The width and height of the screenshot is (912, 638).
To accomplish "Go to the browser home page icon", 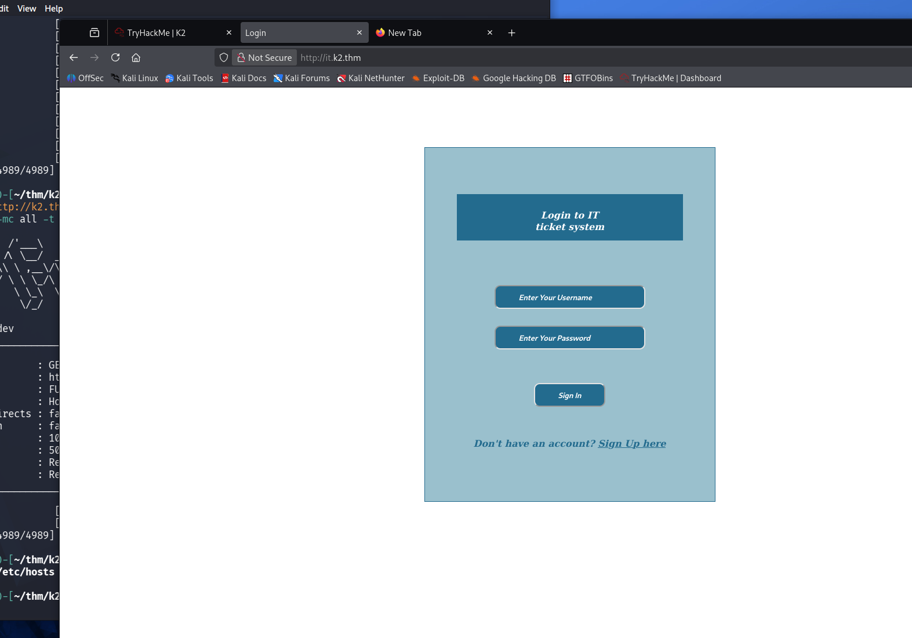I will [136, 57].
